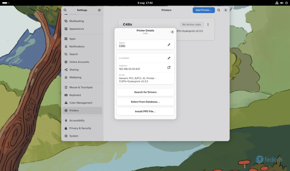Screen dimensions: 290x171
Task: Click the Search magnifier icon in sidebar list
Action: [x=66, y=54]
